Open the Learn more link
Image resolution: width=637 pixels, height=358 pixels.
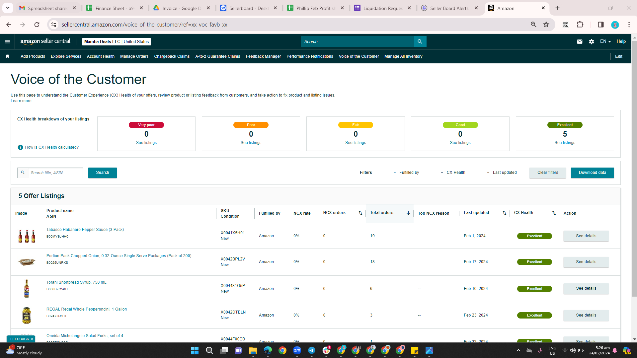click(21, 101)
